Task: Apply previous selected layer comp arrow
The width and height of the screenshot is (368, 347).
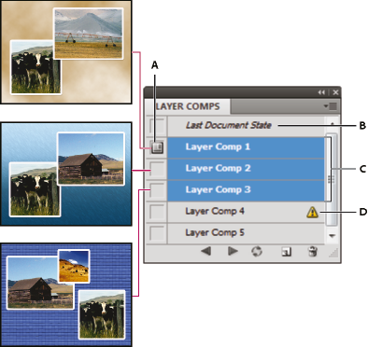Action: (206, 251)
